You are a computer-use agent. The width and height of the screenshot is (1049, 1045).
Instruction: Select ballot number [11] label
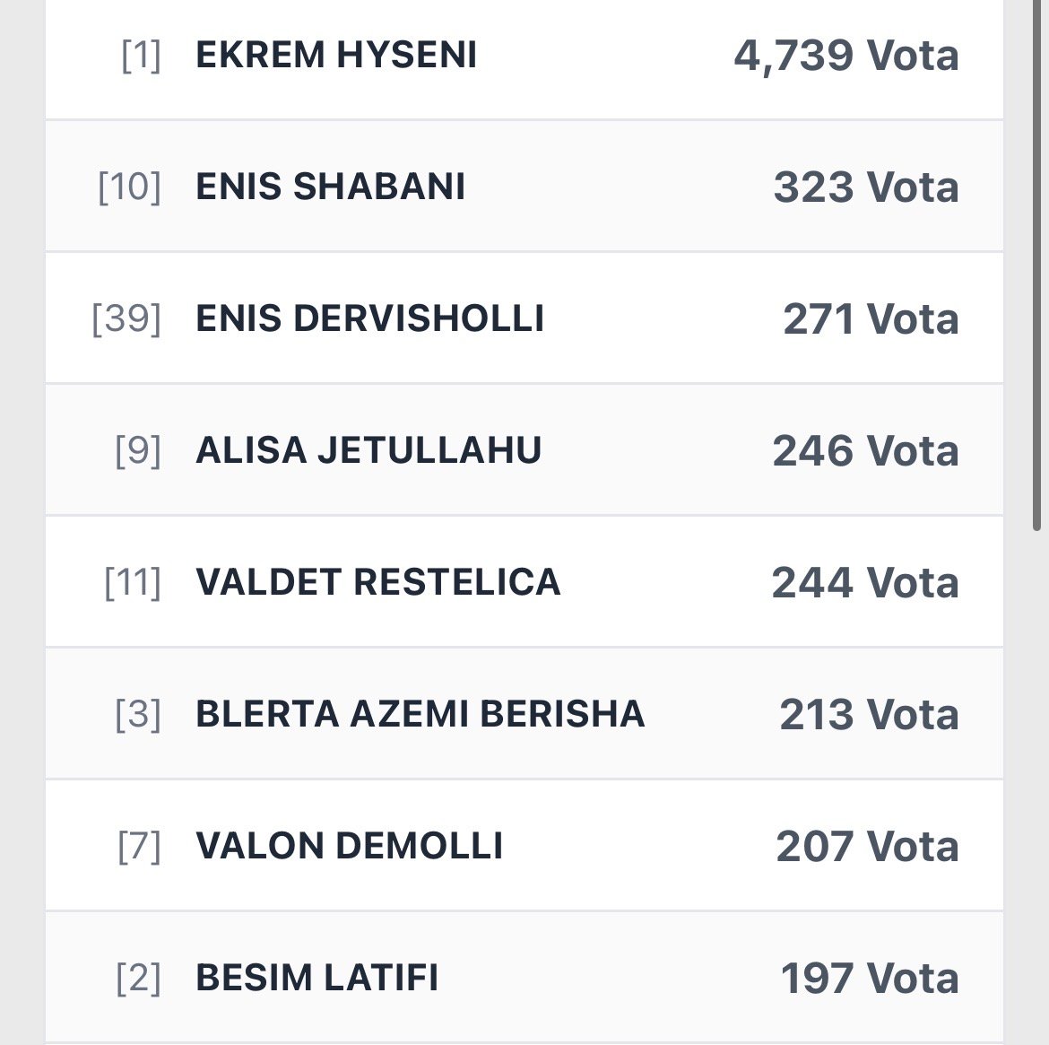133,583
